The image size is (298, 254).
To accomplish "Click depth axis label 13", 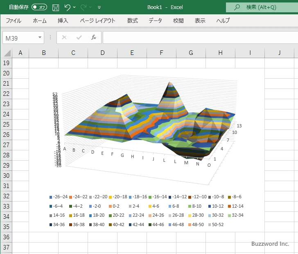I will [239, 126].
